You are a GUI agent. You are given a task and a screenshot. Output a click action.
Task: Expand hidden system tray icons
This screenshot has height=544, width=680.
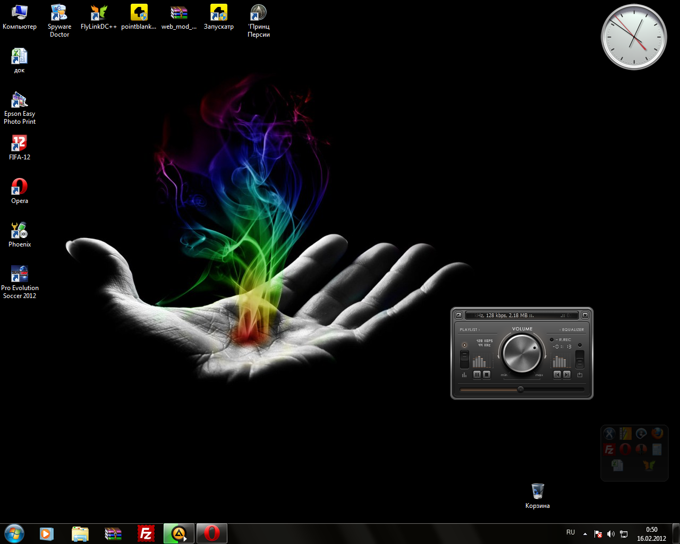coord(585,533)
